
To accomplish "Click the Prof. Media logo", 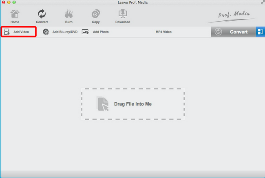I will point(232,17).
